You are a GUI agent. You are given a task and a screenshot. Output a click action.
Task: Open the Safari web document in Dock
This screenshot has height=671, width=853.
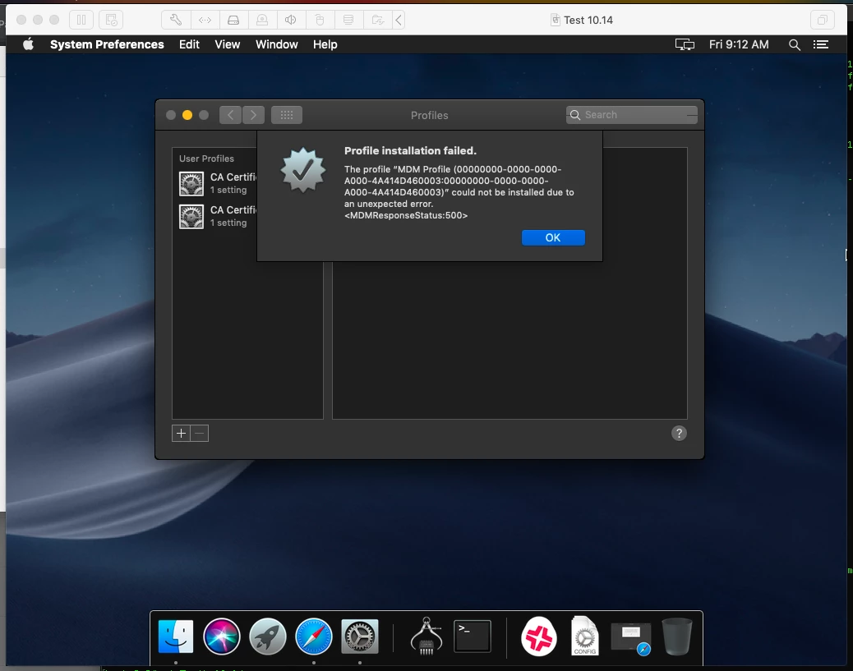[631, 638]
